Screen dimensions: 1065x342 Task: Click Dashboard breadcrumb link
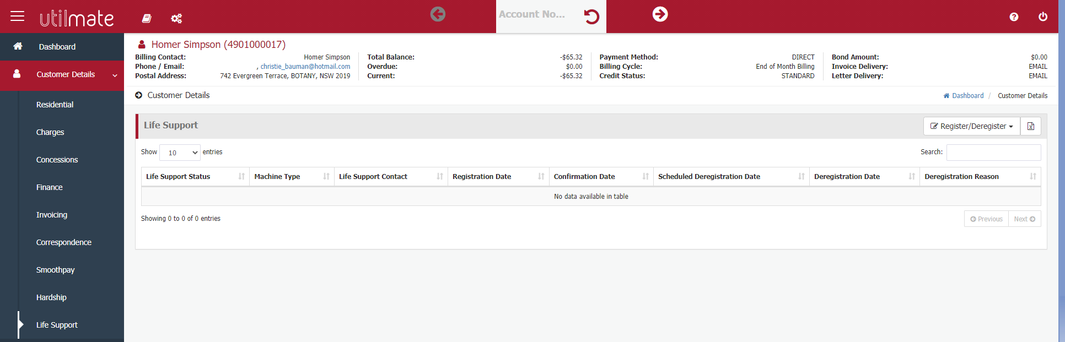(967, 96)
